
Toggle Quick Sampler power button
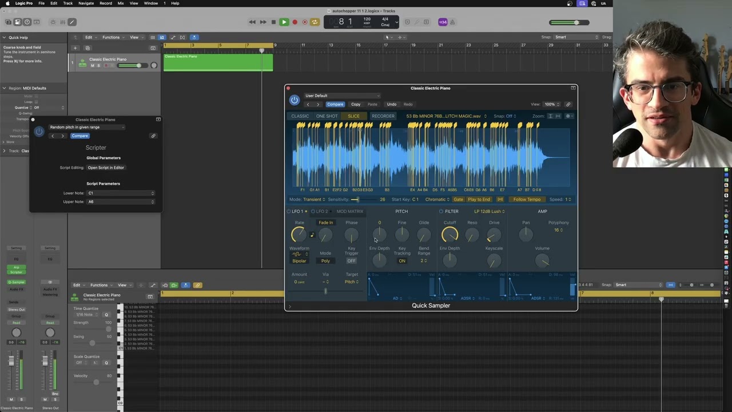(294, 100)
